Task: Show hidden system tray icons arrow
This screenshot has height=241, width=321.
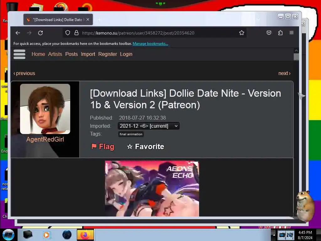Action: pyautogui.click(x=274, y=235)
